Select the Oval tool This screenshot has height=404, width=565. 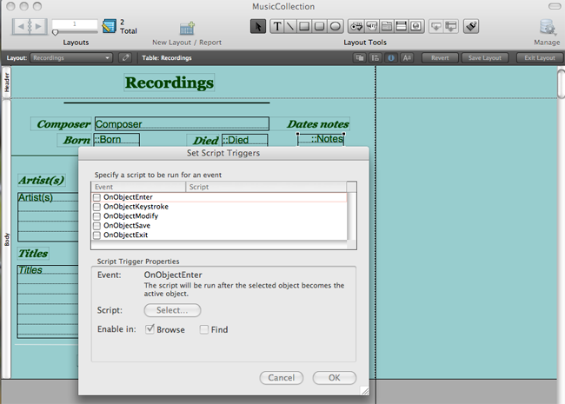[x=336, y=27]
